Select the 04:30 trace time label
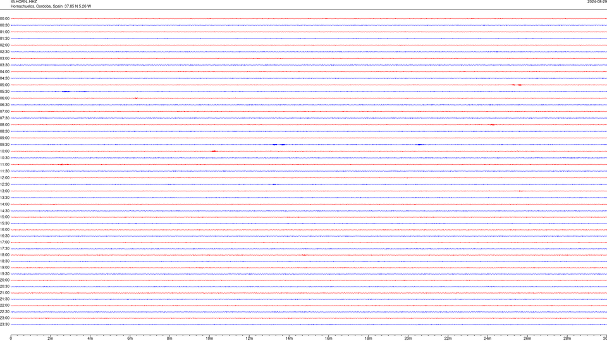This screenshot has width=607, height=341. 4,78
